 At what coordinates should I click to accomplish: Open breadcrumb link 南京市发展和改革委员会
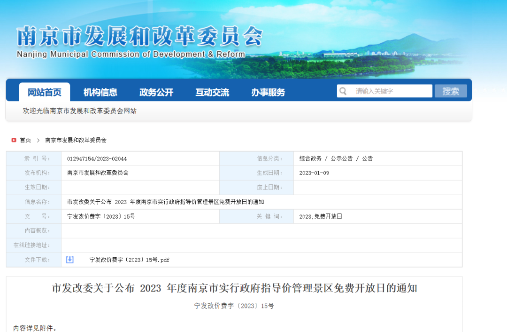pyautogui.click(x=76, y=140)
